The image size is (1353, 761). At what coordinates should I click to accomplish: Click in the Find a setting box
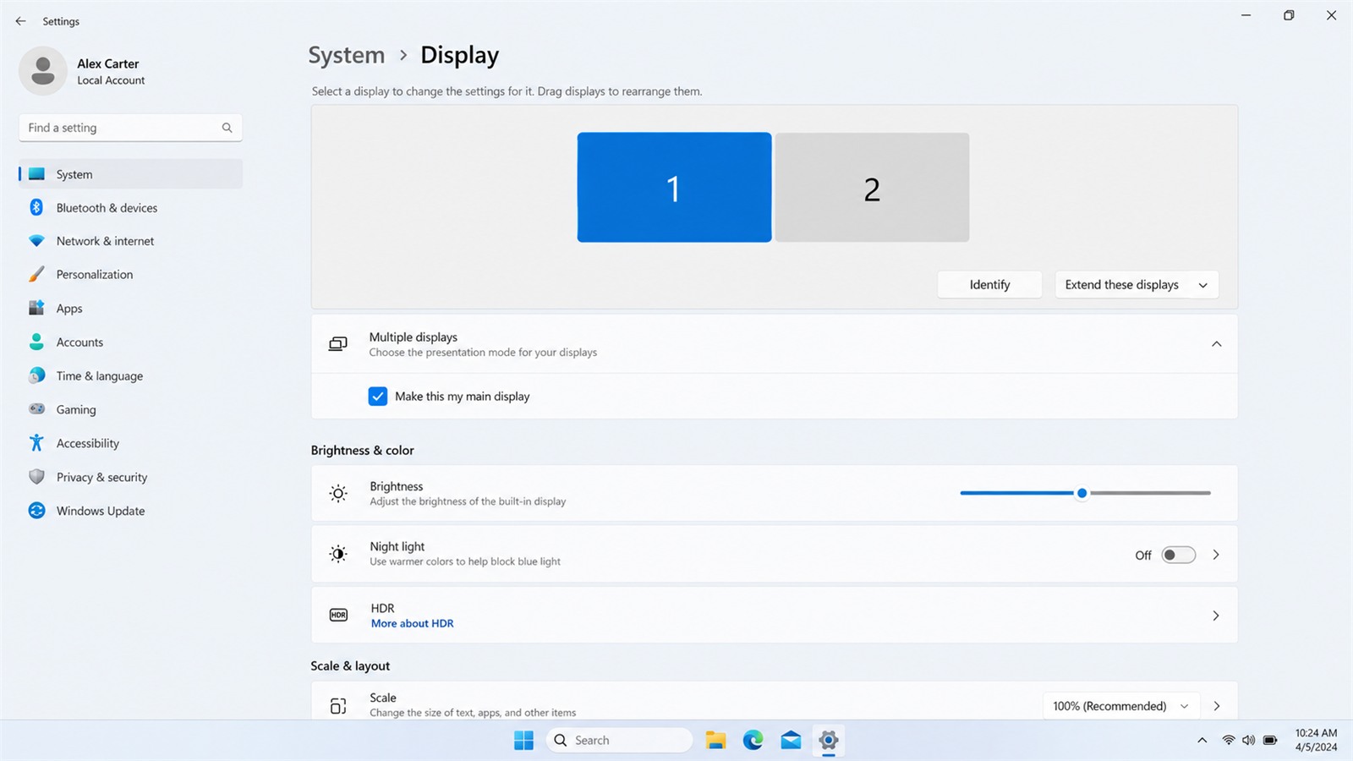click(x=130, y=128)
